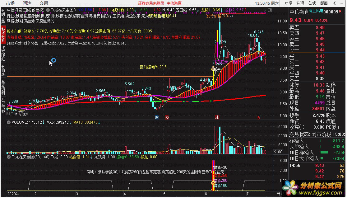
Task: Open the 问达 menu
Action: point(27,3)
